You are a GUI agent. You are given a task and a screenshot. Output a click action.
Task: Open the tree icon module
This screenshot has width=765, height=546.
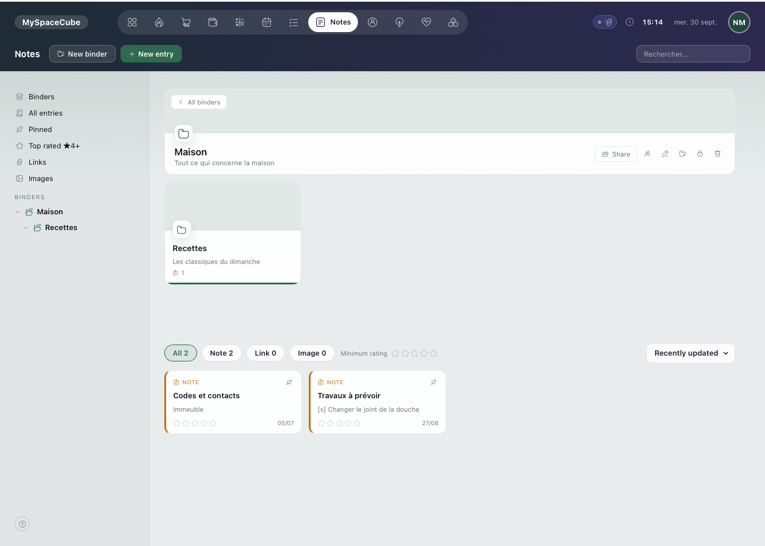pos(399,22)
